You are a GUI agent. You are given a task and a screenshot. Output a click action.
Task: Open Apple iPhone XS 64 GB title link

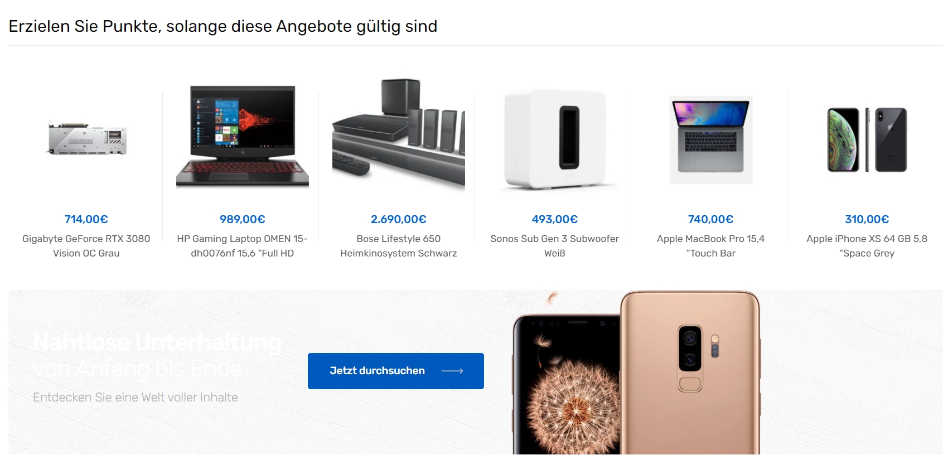(867, 246)
